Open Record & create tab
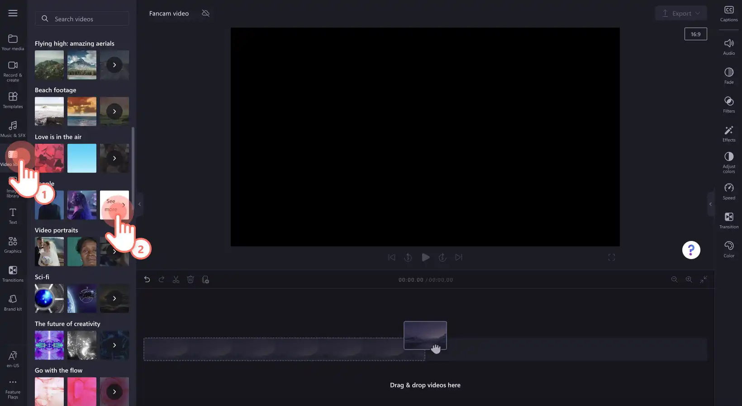This screenshot has width=742, height=406. pyautogui.click(x=13, y=71)
